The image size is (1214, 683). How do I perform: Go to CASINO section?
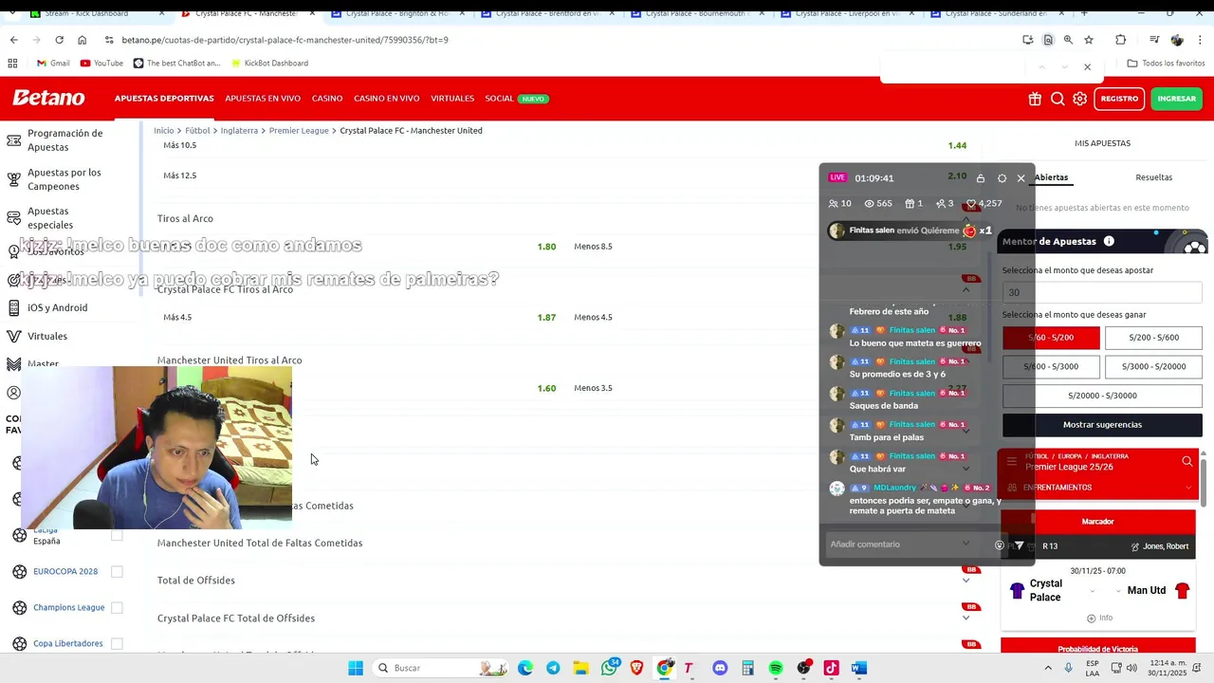pos(327,99)
